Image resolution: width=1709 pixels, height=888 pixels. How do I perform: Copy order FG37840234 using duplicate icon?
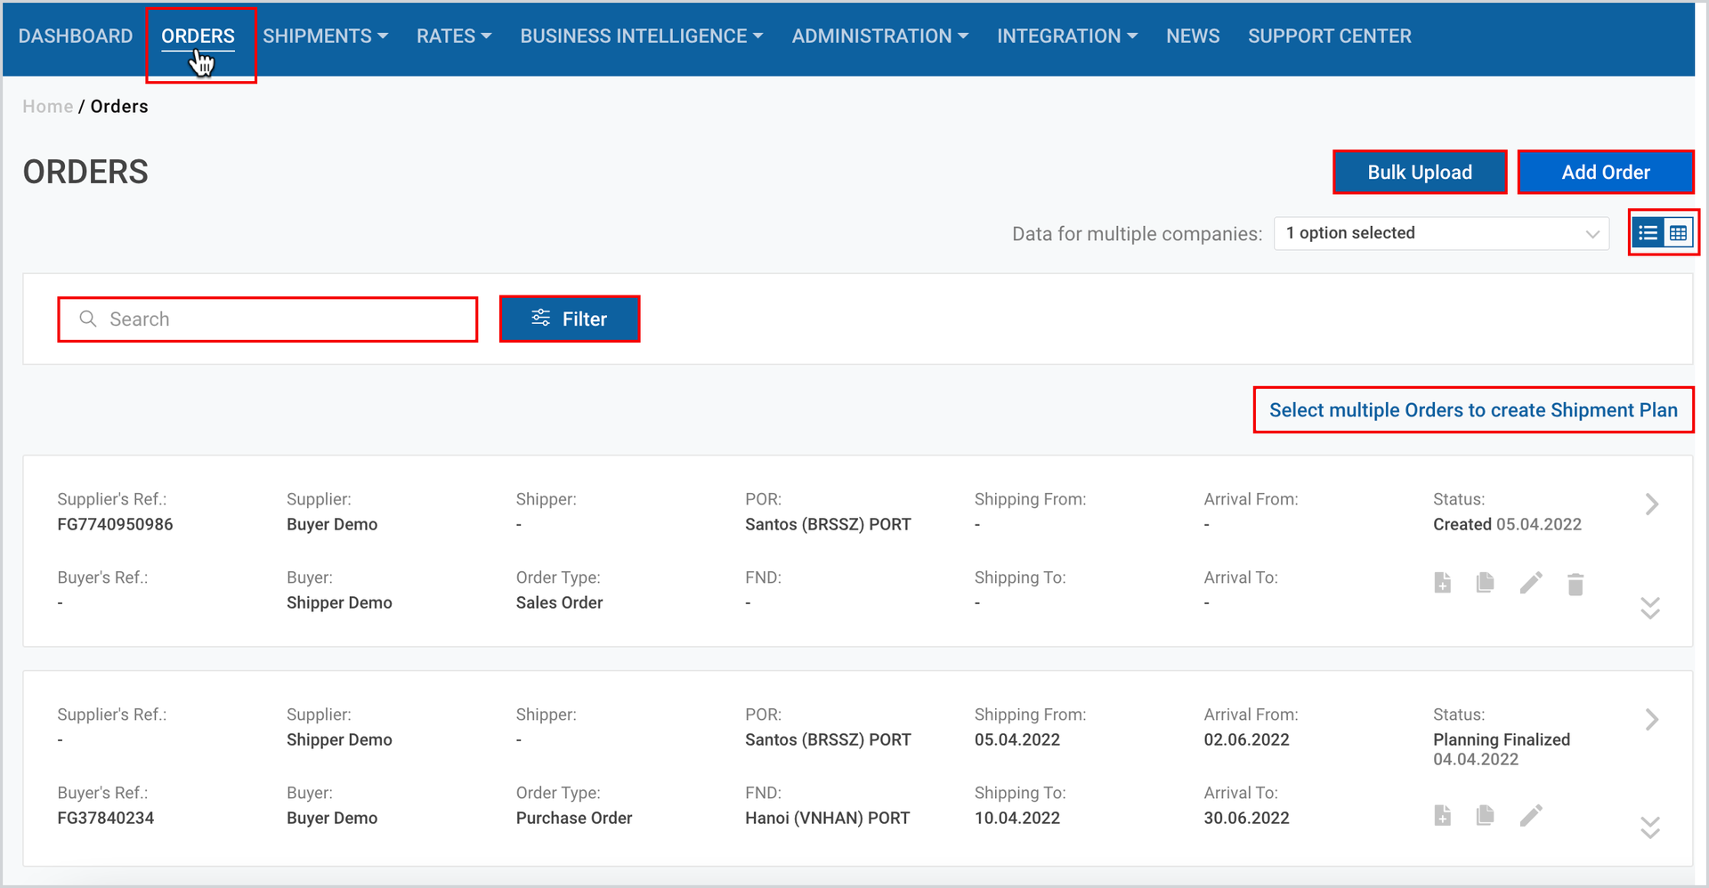(1485, 815)
